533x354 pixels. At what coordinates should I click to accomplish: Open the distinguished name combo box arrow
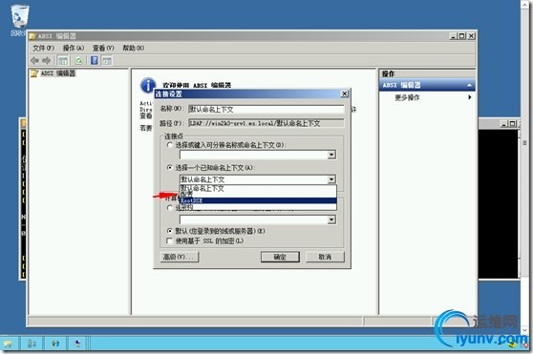tap(331, 156)
